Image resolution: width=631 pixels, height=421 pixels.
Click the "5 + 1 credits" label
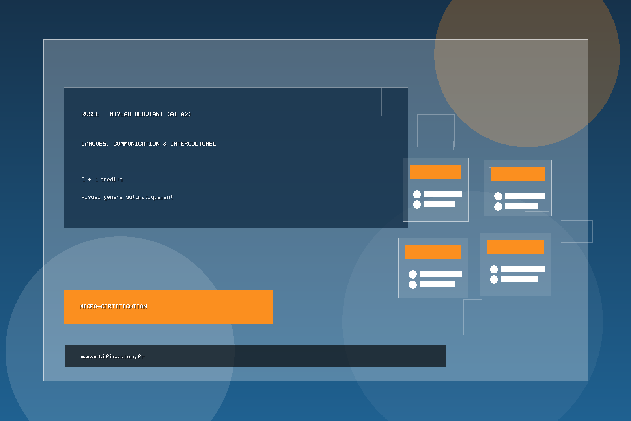coord(102,179)
